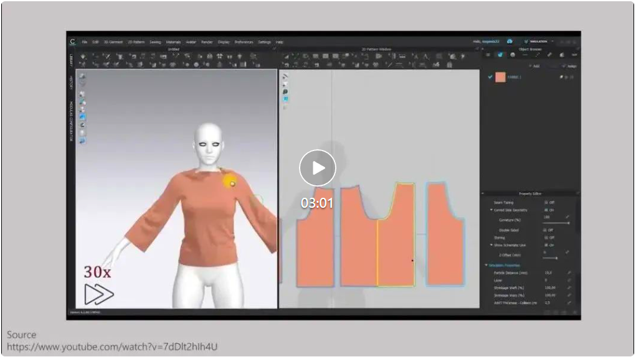Viewport: 636px width, 357px height.
Task: Click the edit pencil for Shrinkage Weft
Action: [569, 288]
